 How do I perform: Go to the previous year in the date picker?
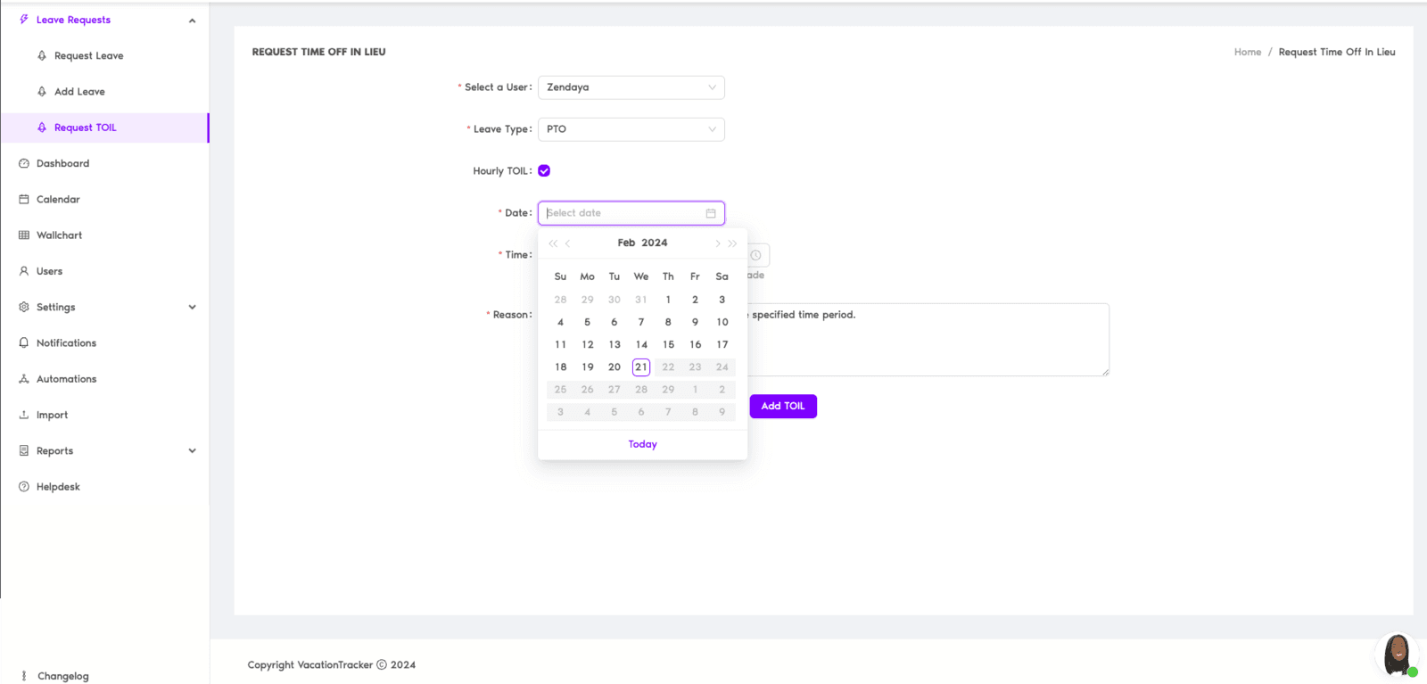[553, 243]
